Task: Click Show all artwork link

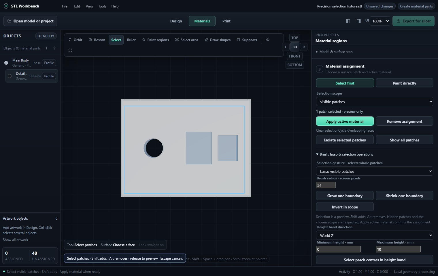Action: 16,240
